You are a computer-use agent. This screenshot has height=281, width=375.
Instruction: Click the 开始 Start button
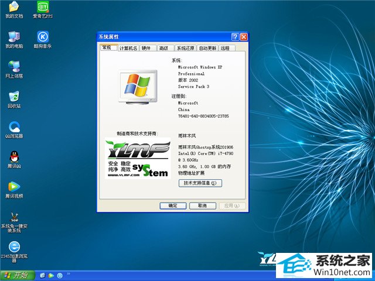(x=18, y=276)
